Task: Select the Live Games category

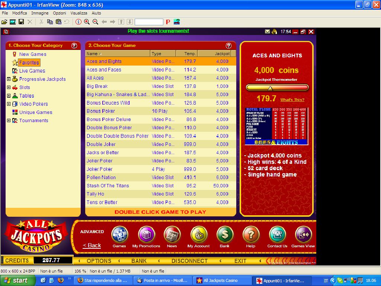Action: [x=32, y=71]
